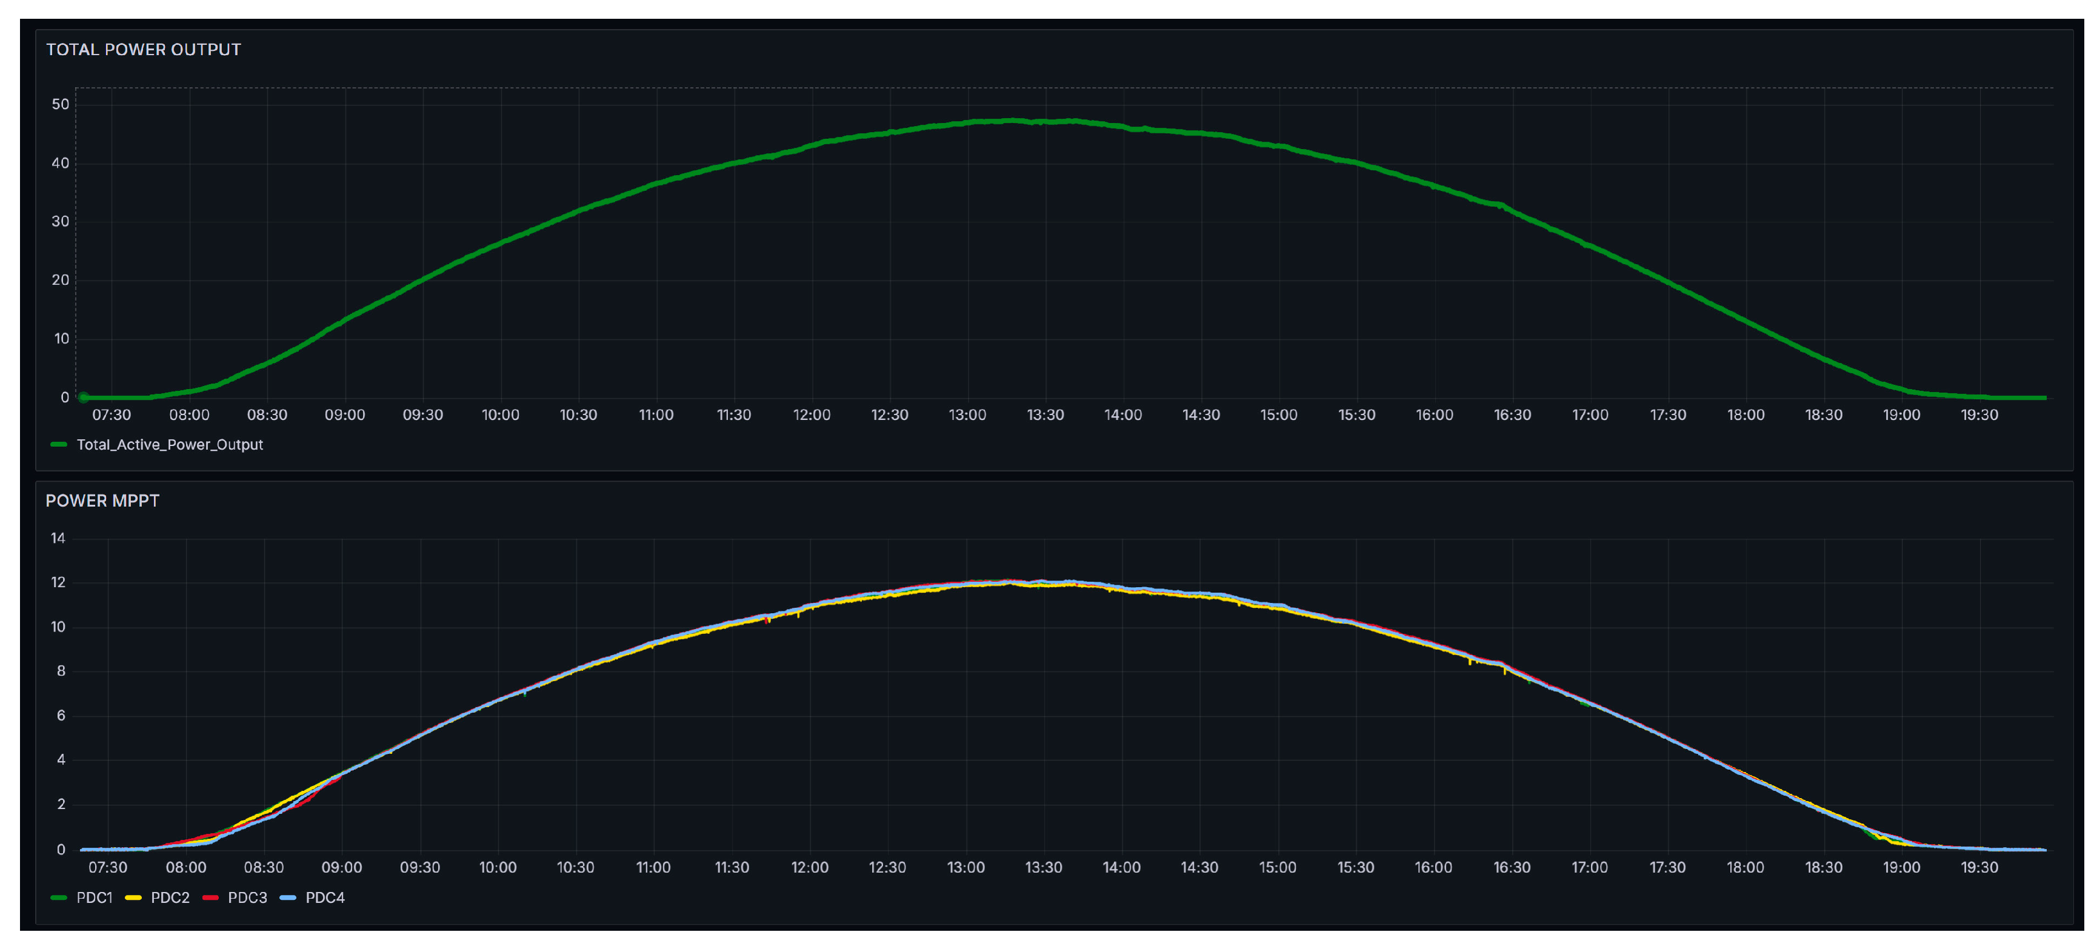Screen dimensions: 2094x952
Task: Click the green PDC1 legend color swatch
Action: [x=59, y=897]
